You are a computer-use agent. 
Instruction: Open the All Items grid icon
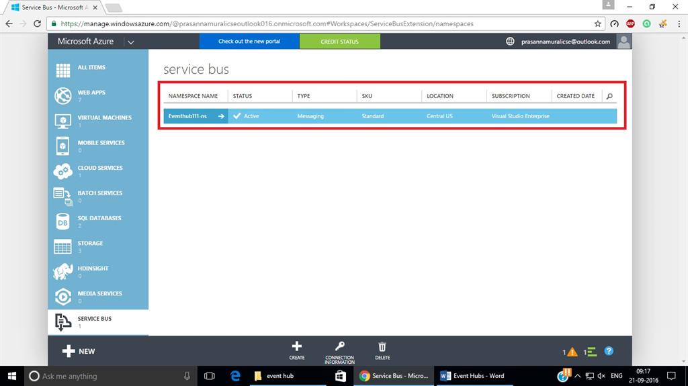pyautogui.click(x=62, y=70)
